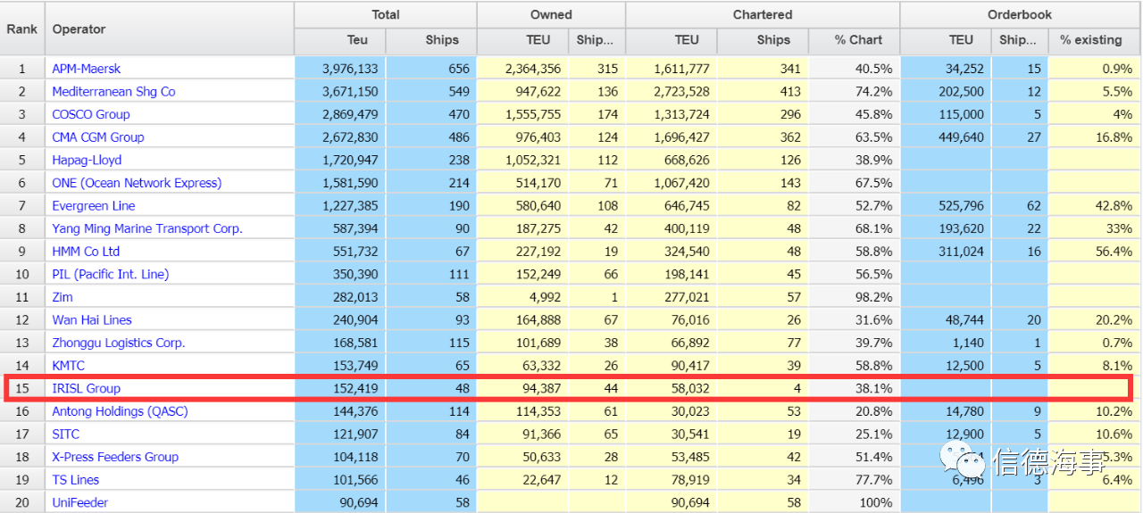Screen dimensions: 1143x513
Task: Sort by Total Teu column header
Action: coord(357,39)
